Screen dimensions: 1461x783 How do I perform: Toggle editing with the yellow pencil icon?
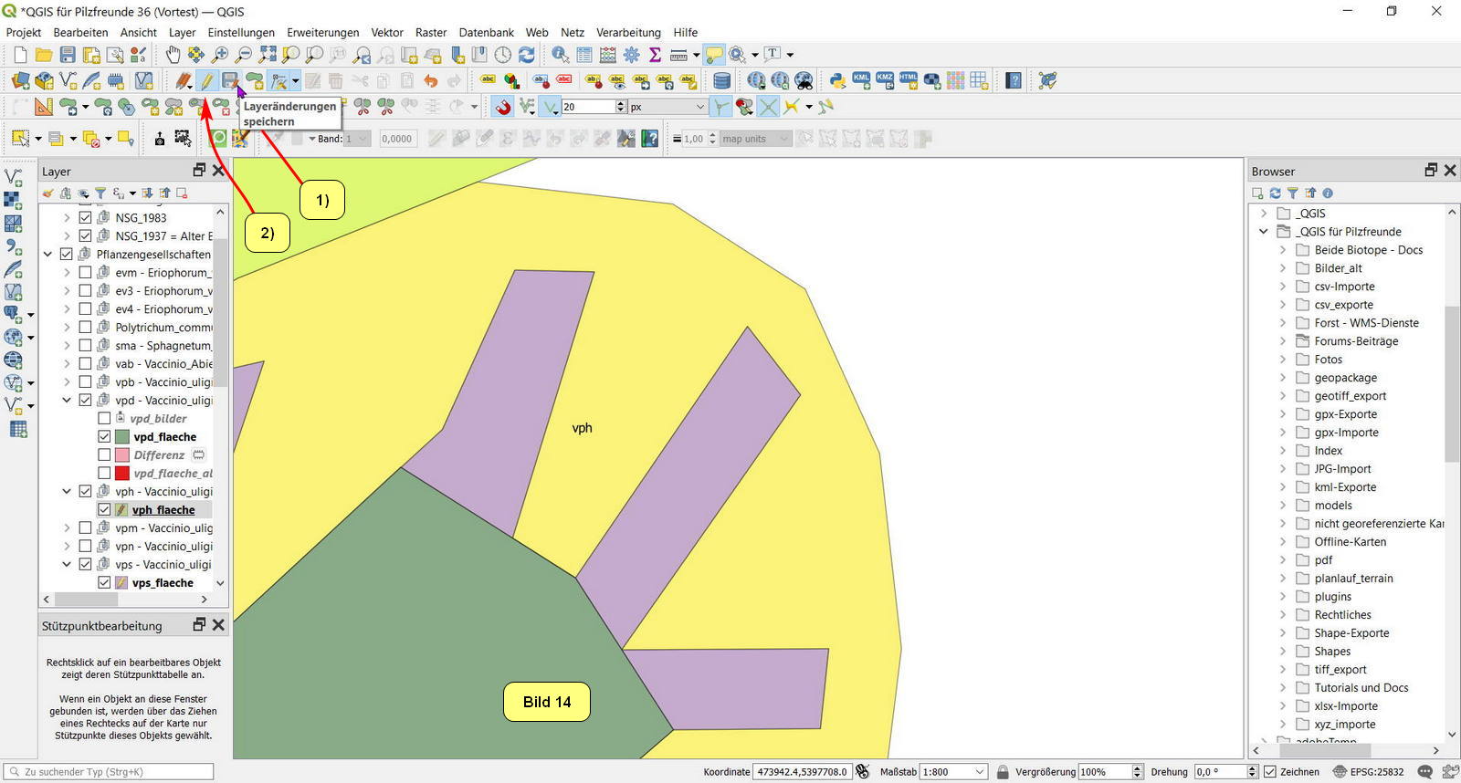coord(207,81)
